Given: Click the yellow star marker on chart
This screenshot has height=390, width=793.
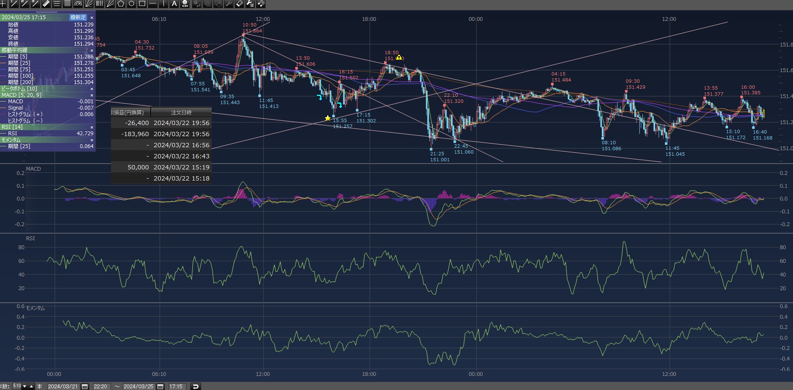Looking at the screenshot, I should (328, 118).
